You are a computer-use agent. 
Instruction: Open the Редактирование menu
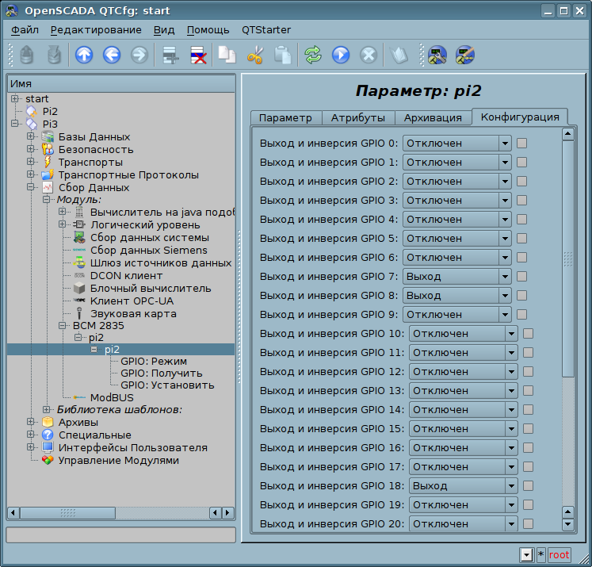tap(96, 30)
